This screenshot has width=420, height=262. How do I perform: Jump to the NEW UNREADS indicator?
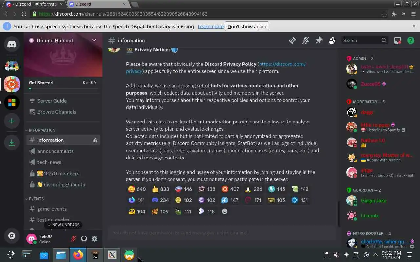(63, 225)
